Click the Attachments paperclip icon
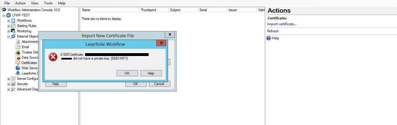 tap(18, 42)
